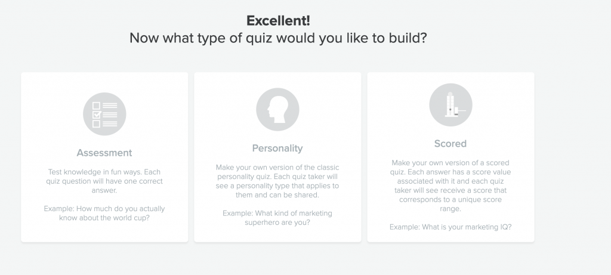Click the marketing superhero example text

pyautogui.click(x=277, y=218)
